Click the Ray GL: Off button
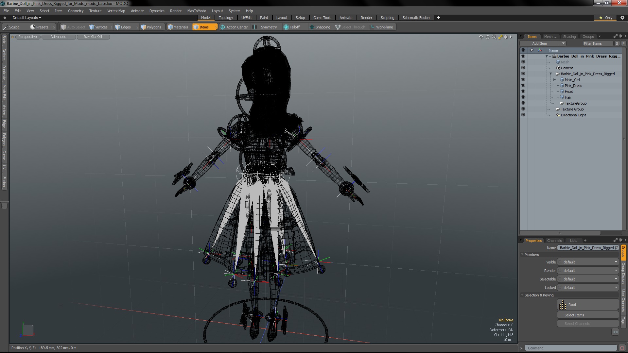The height and width of the screenshot is (353, 628). pyautogui.click(x=93, y=37)
